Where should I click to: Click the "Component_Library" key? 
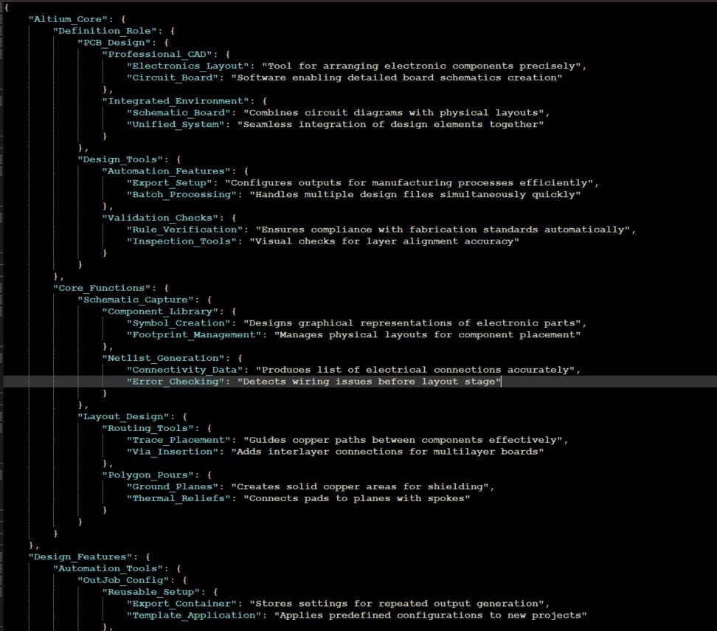pyautogui.click(x=160, y=311)
